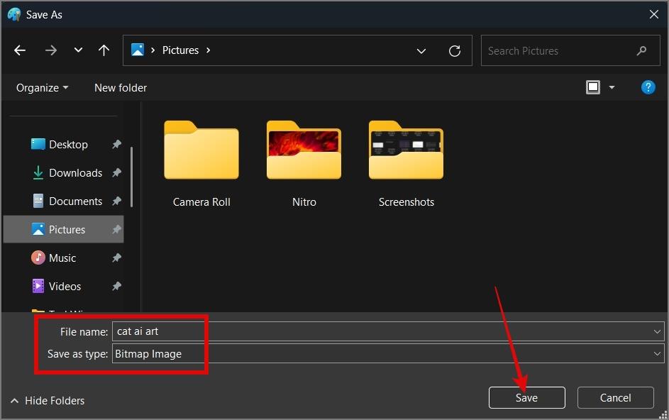Viewport: 669px width, 420px height.
Task: Select Music in the sidebar
Action: (x=64, y=258)
